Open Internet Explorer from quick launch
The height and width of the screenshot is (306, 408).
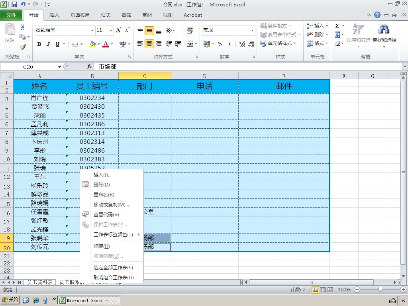click(35, 300)
